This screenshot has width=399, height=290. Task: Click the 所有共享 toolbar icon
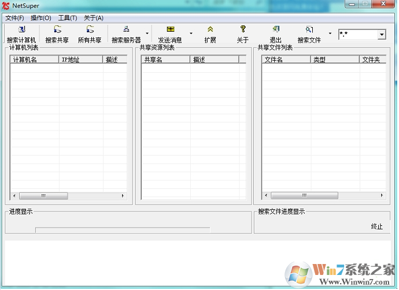(x=90, y=29)
